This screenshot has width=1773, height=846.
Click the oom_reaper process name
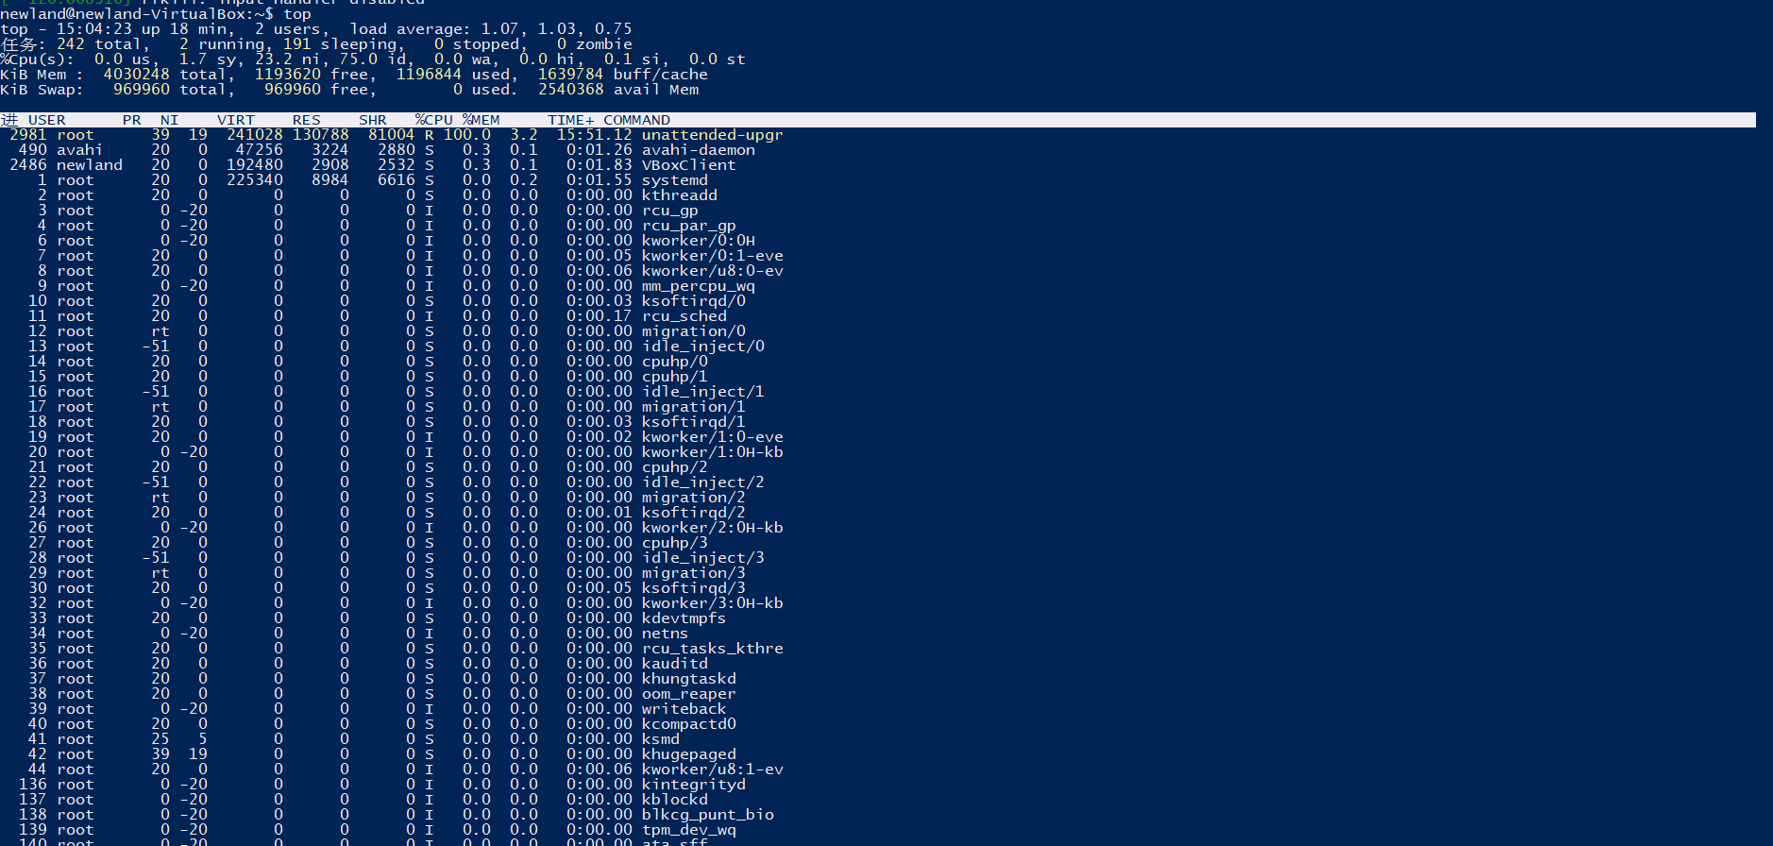(688, 694)
